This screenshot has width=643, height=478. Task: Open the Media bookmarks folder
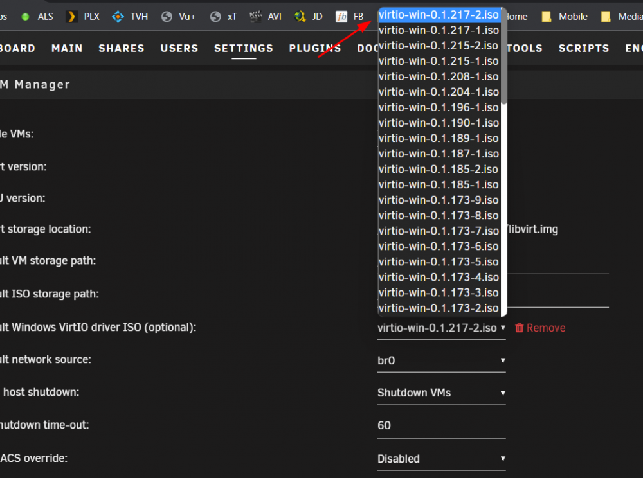622,17
